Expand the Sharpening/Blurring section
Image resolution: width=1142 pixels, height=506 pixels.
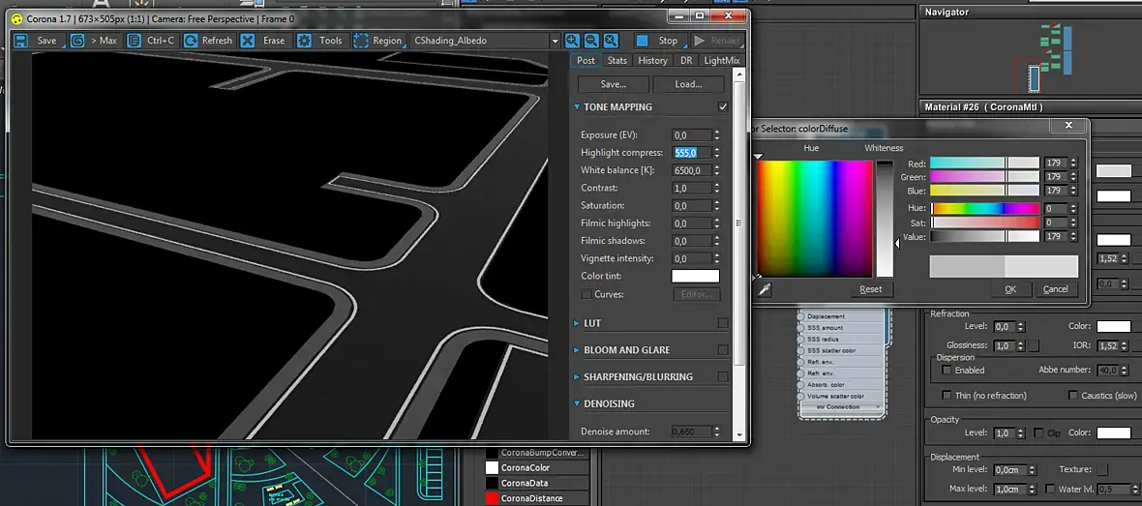[x=638, y=376]
